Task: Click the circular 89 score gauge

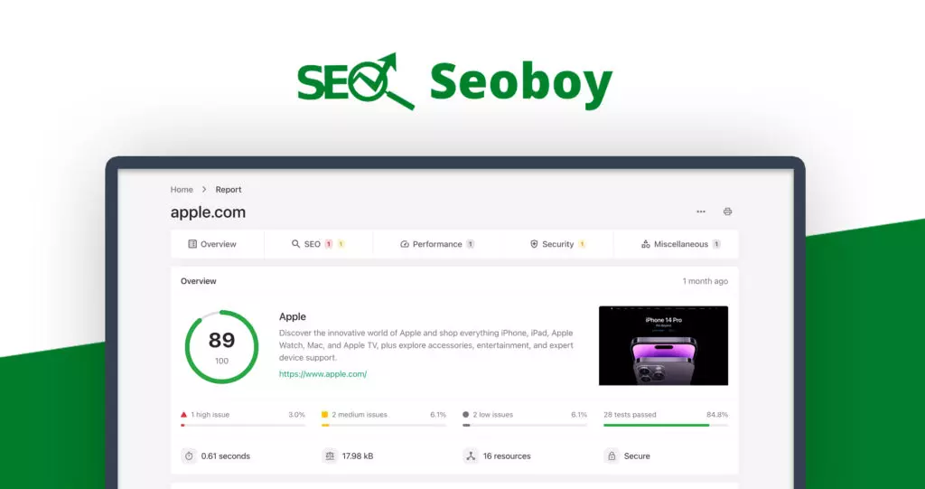Action: coord(221,347)
